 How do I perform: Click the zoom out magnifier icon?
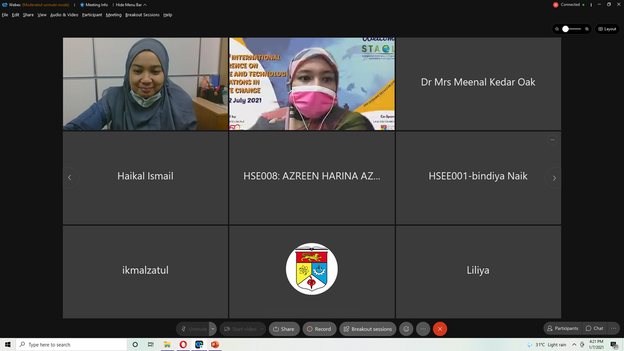click(557, 29)
